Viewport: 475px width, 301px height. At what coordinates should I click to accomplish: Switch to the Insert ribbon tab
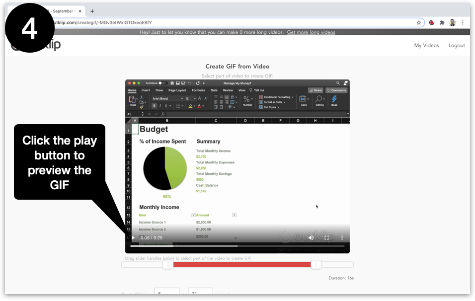coord(146,90)
